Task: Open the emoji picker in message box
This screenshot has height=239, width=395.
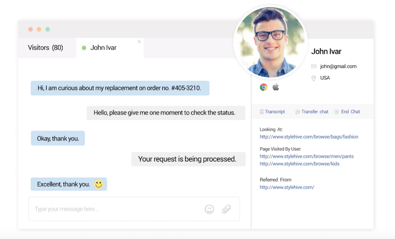Action: point(209,209)
